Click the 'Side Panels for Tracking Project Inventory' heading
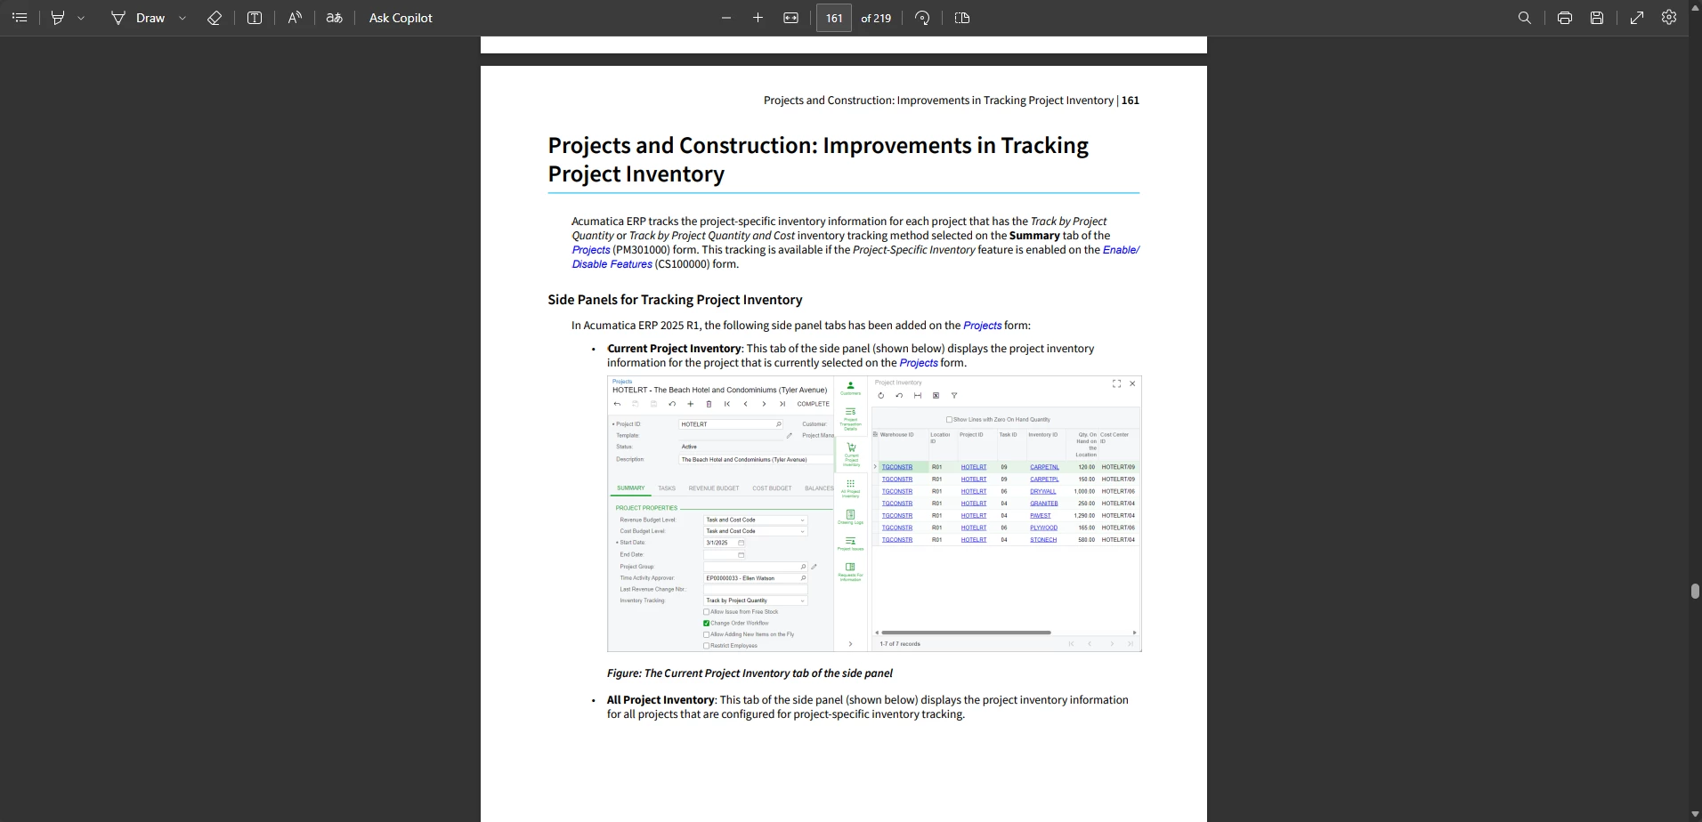Image resolution: width=1702 pixels, height=822 pixels. pos(675,300)
